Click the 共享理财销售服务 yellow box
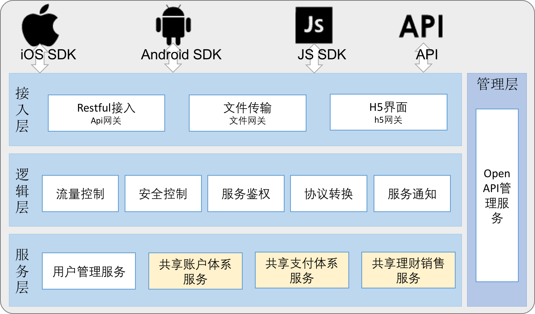The image size is (535, 314). coord(408,270)
